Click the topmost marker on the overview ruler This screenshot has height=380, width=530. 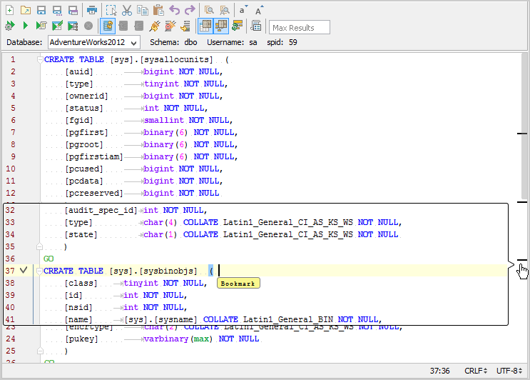[x=522, y=134]
